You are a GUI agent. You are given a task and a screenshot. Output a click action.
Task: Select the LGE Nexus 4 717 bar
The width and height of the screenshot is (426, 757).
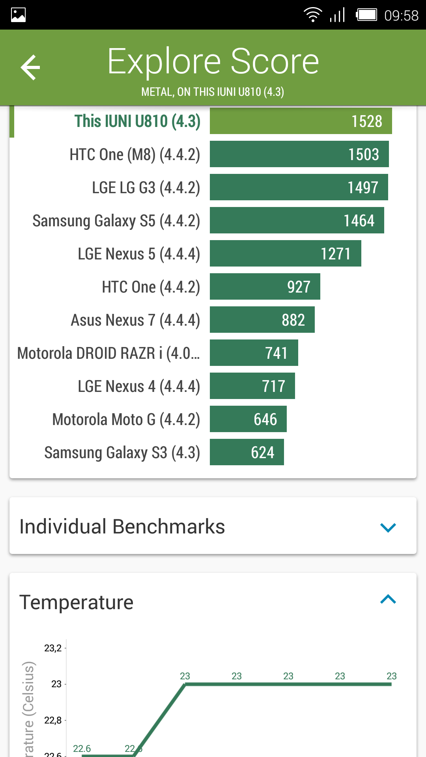click(252, 386)
